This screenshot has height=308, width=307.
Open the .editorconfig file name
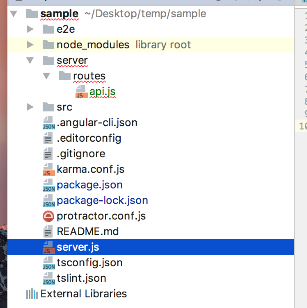(x=89, y=138)
